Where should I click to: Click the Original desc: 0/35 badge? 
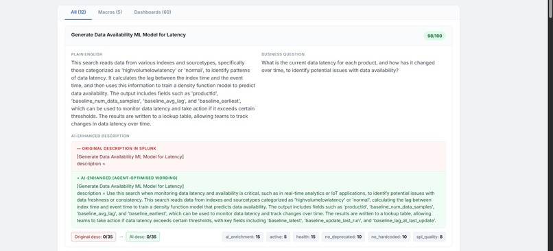point(93,237)
